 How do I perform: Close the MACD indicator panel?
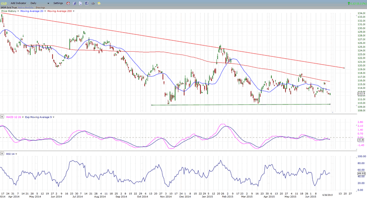point(2,117)
